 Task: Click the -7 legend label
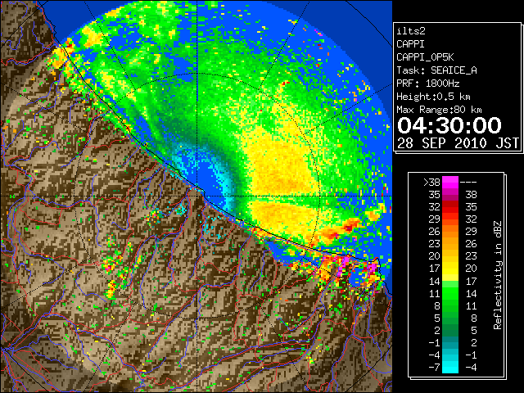tap(434, 367)
